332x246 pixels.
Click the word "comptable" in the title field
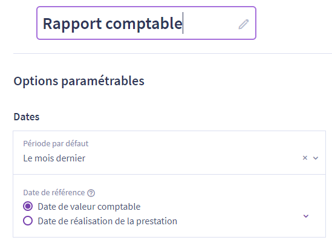click(x=144, y=24)
